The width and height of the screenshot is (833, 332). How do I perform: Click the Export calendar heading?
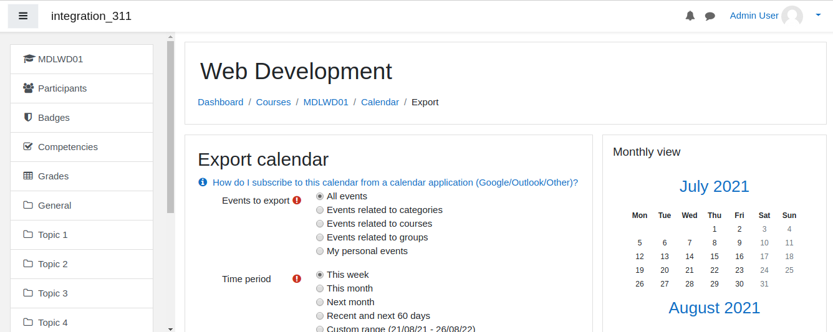pos(263,159)
